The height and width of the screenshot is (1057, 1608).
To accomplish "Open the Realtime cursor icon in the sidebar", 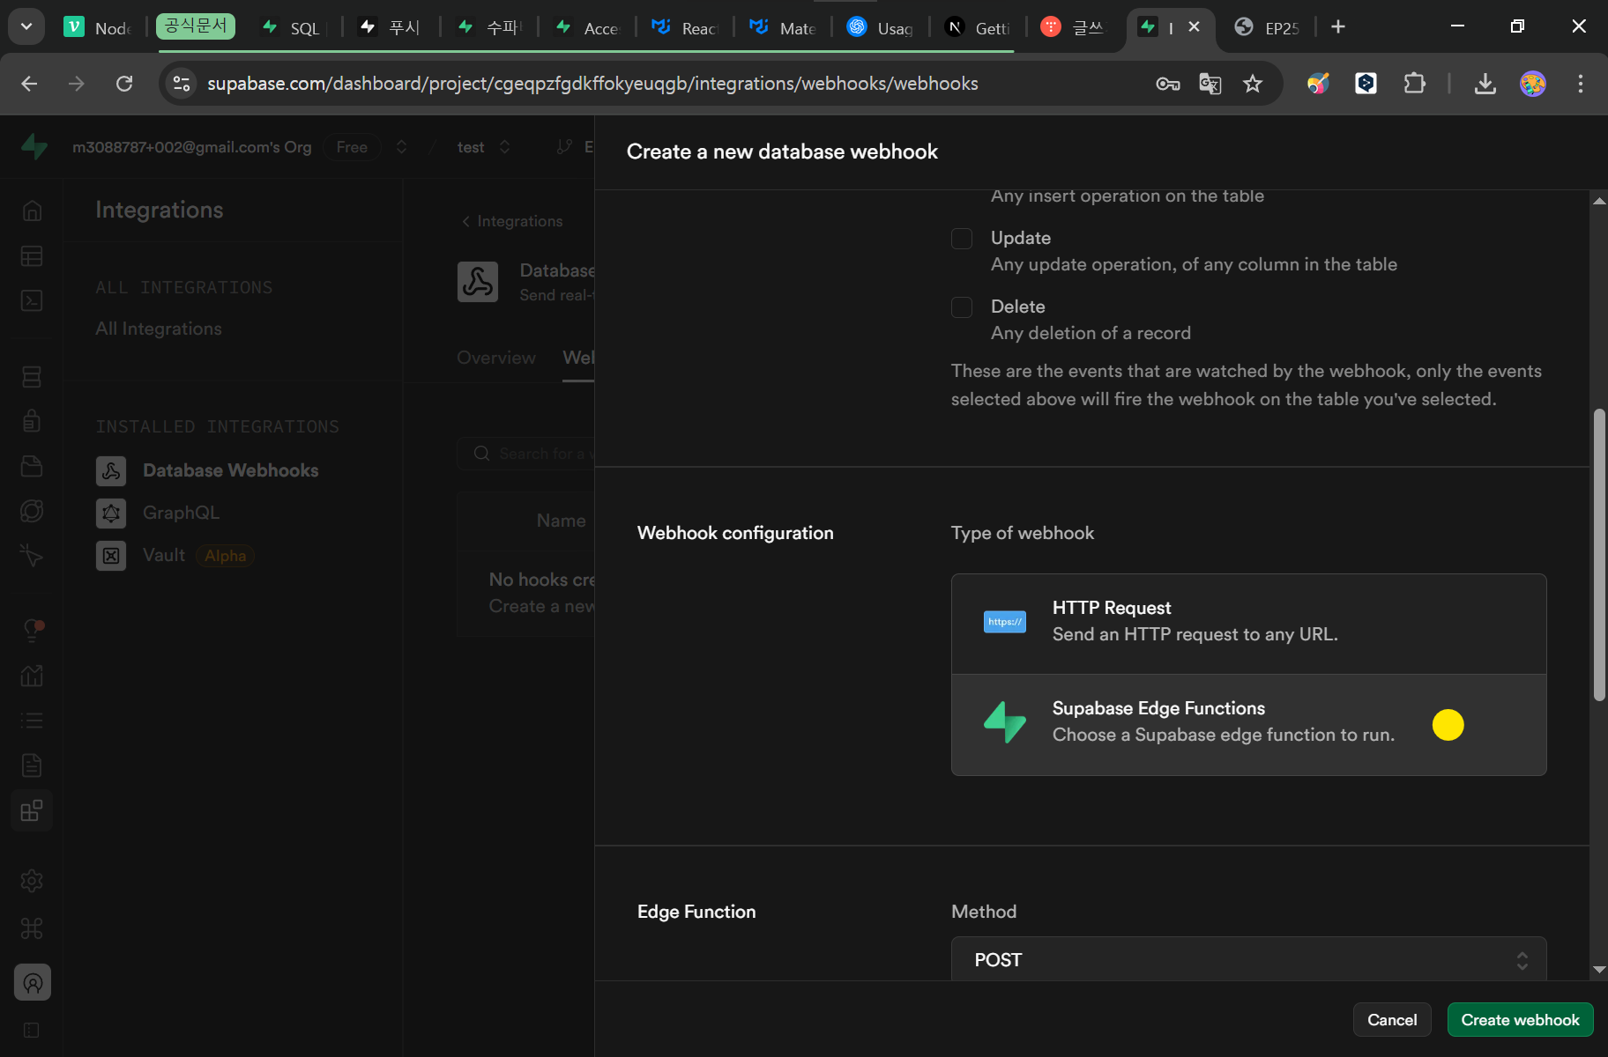I will point(32,556).
